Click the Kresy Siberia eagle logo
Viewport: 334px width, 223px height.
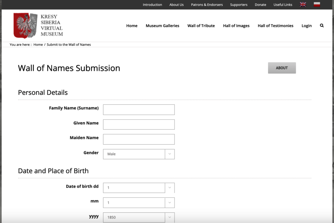pos(25,25)
